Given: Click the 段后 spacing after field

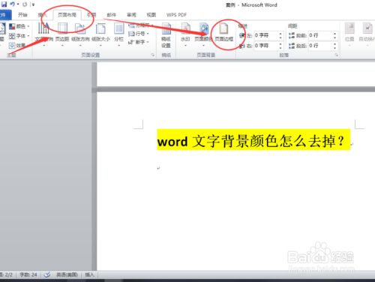Looking at the screenshot, I should click(x=321, y=46).
